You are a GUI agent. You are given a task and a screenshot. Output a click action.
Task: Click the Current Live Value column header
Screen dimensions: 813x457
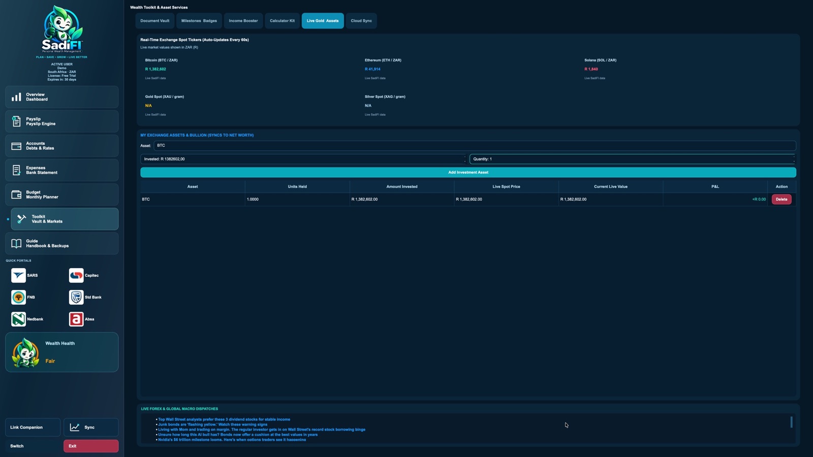click(611, 186)
